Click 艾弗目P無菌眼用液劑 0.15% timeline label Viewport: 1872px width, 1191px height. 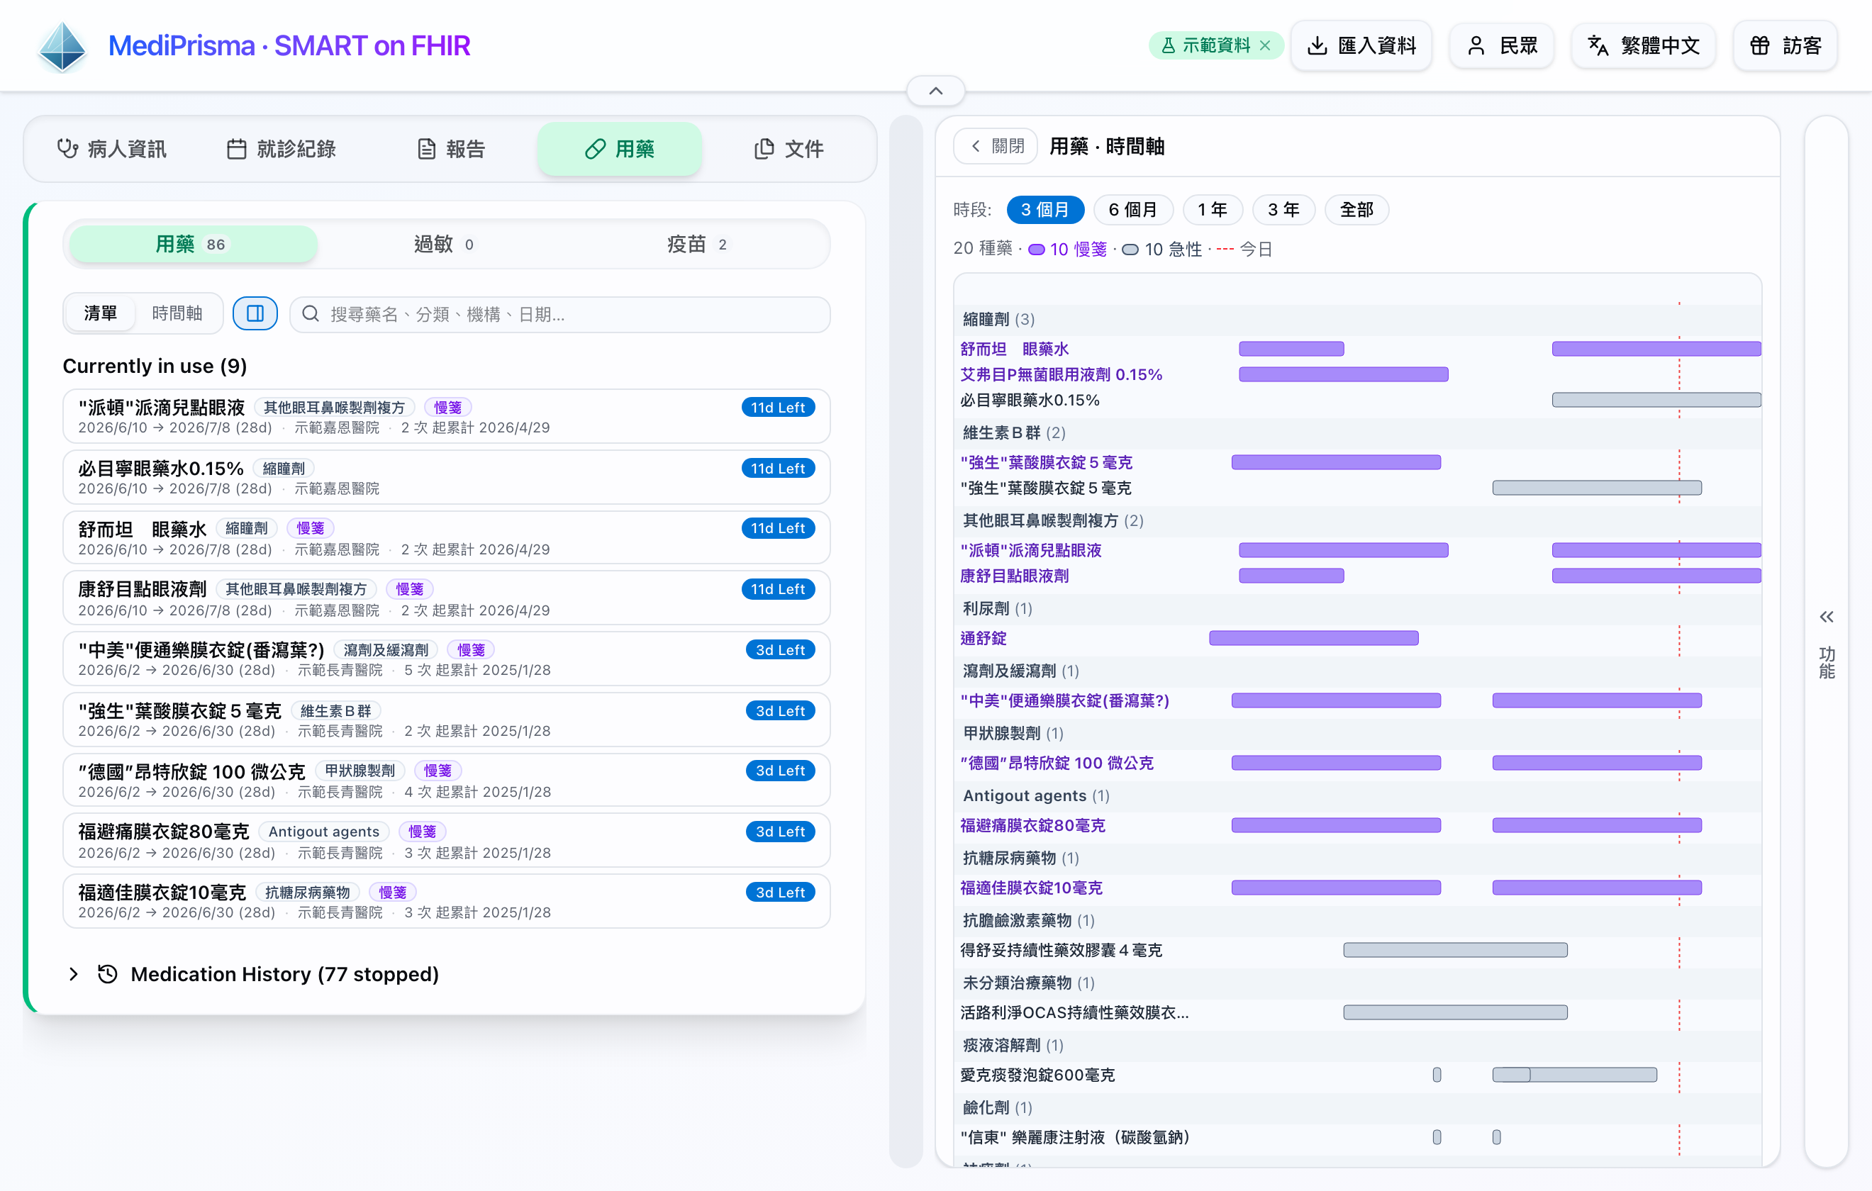(1062, 375)
